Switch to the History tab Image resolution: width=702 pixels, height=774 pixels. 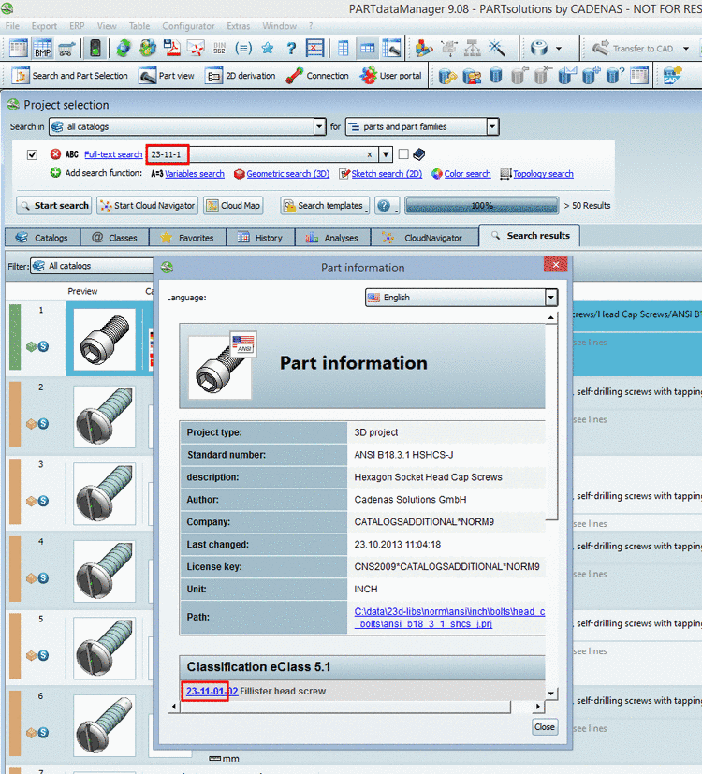pos(260,238)
